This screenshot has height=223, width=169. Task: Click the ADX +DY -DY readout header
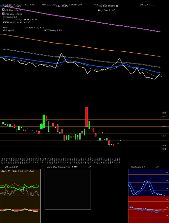tap(18, 171)
